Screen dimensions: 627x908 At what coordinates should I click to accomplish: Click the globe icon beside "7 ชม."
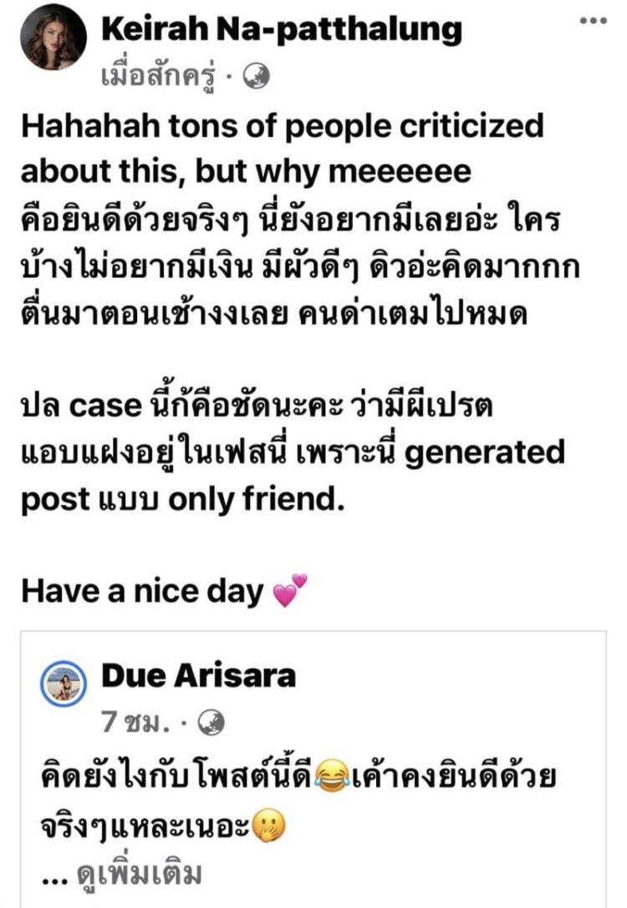coord(213,720)
